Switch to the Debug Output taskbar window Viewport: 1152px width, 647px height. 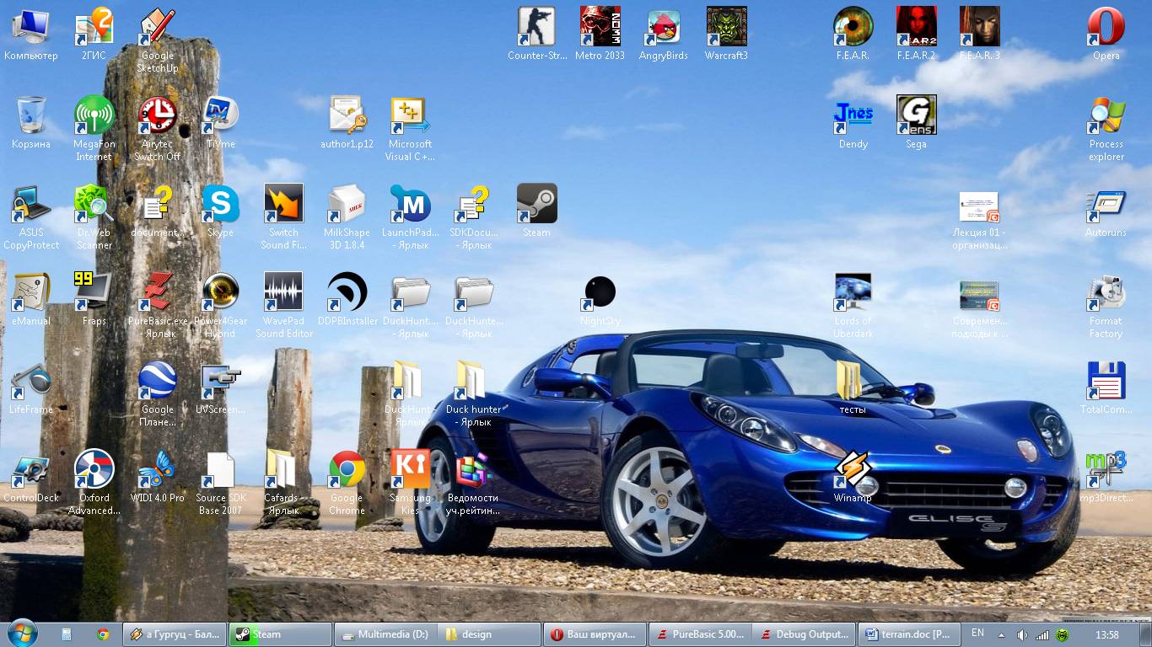click(804, 634)
